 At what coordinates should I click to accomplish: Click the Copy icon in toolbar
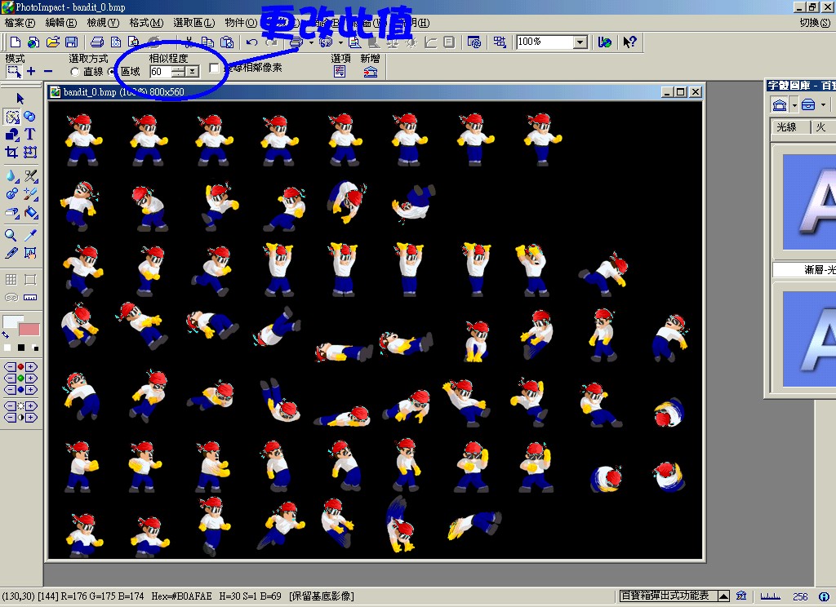pos(207,42)
